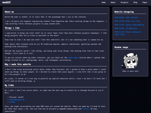Open Minor markdown & style fixes entry
Viewport: 151px width, 113px height.
coord(128,33)
